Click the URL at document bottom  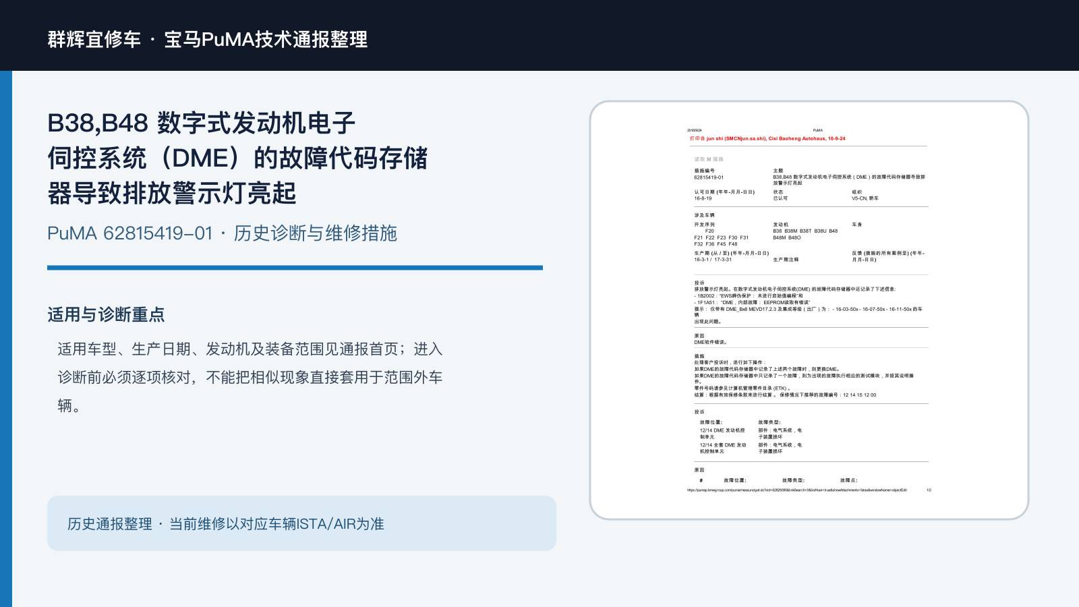(x=796, y=490)
